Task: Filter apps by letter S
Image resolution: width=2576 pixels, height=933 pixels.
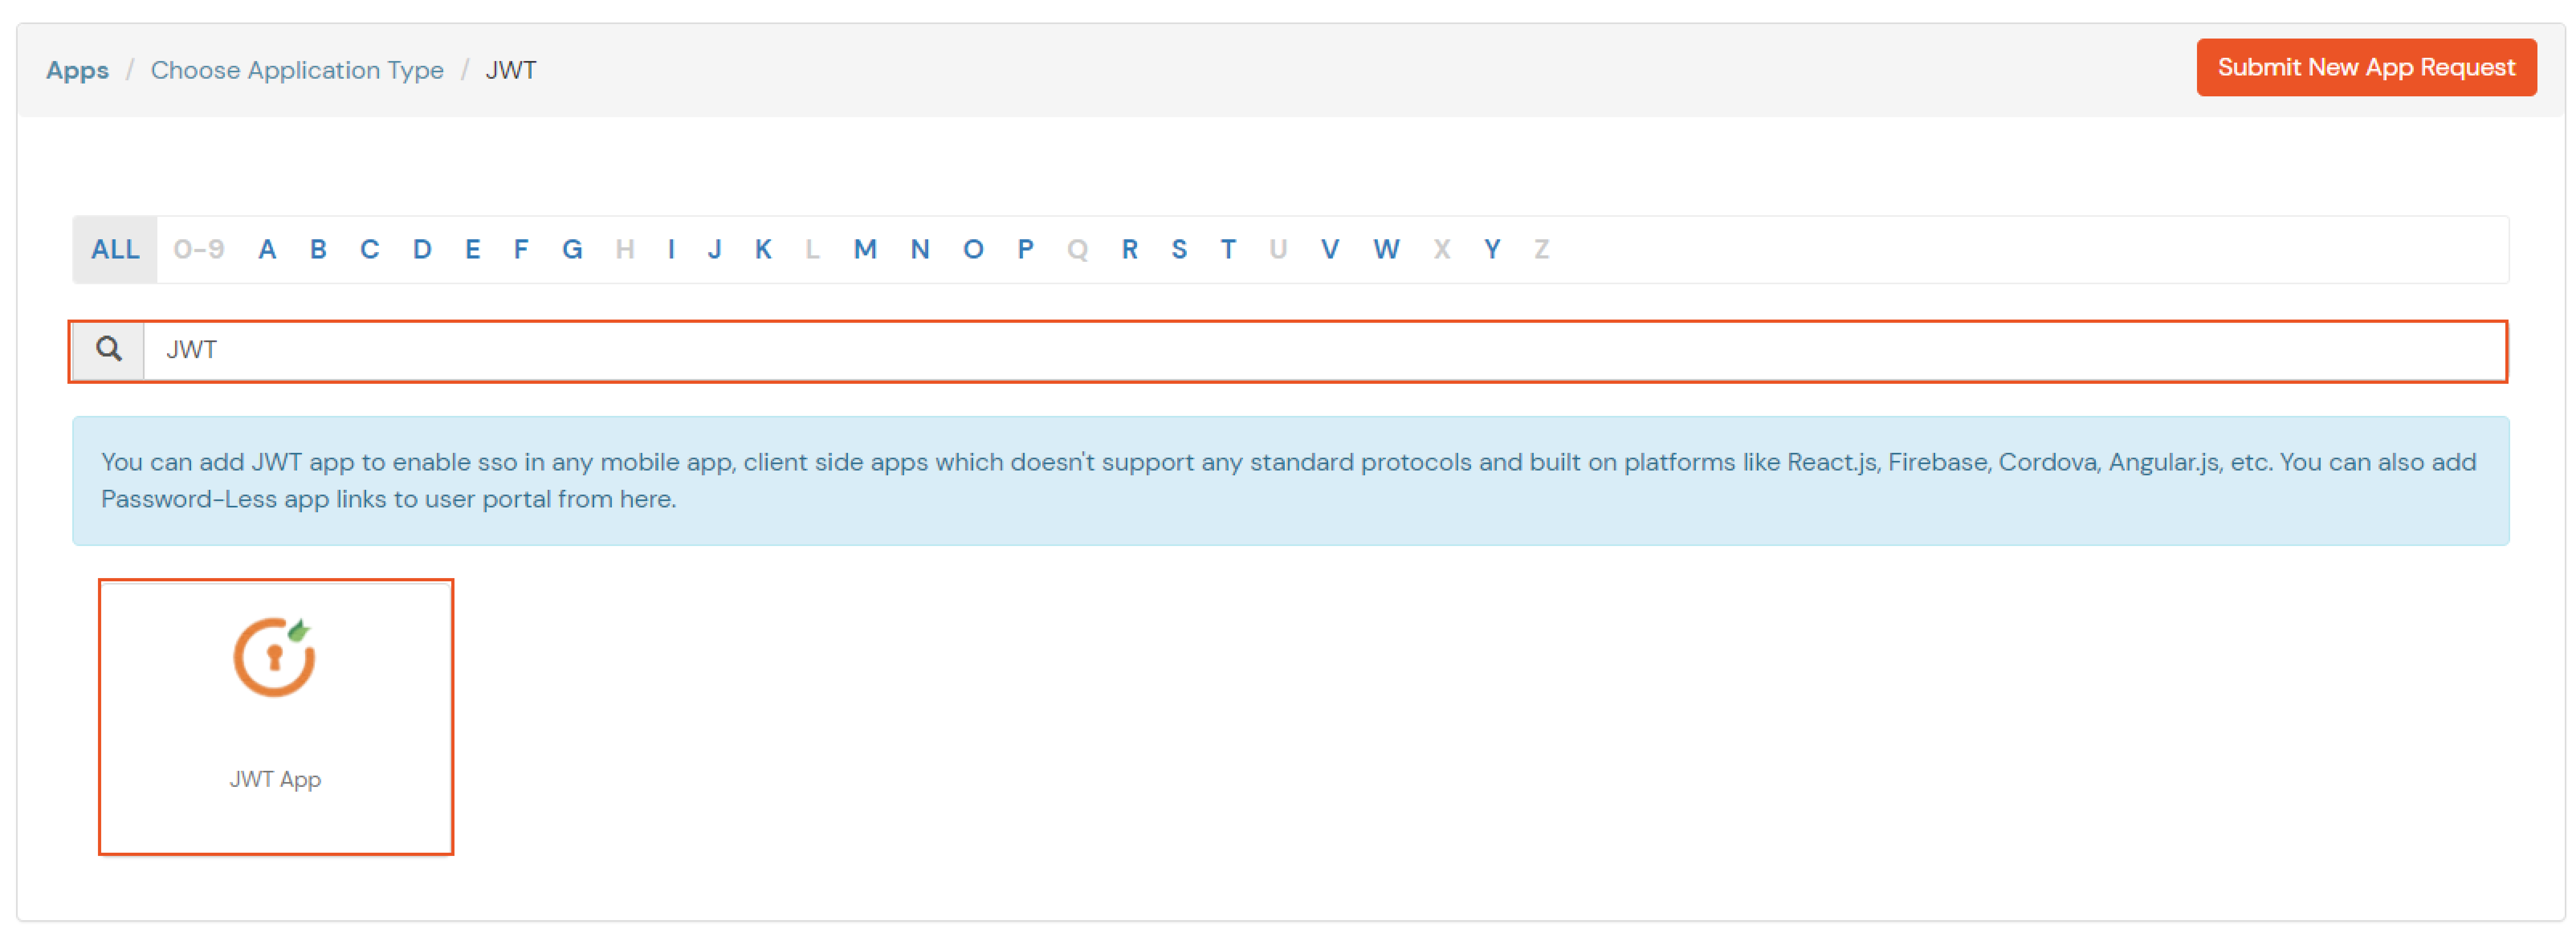Action: click(x=1179, y=249)
